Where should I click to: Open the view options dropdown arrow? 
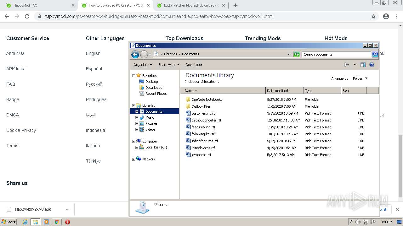(x=355, y=65)
